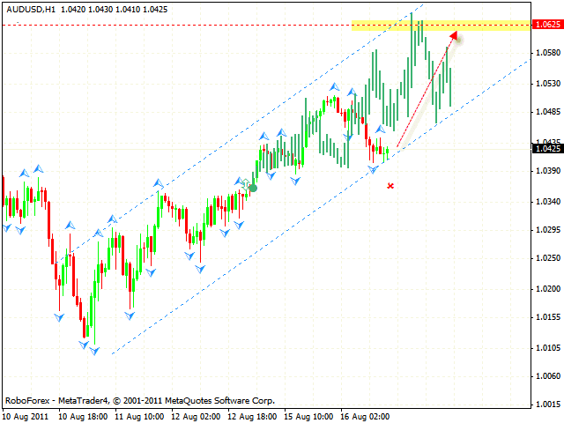
Task: Click the 10 Aug 2011 date label
Action: 26,415
